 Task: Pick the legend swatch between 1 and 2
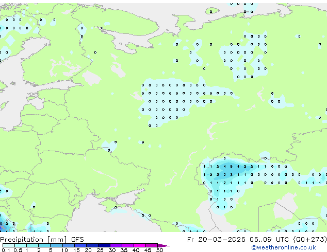[x=32, y=245]
